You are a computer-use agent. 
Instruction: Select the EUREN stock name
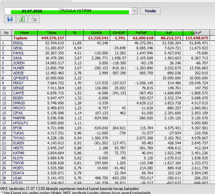(19, 143)
